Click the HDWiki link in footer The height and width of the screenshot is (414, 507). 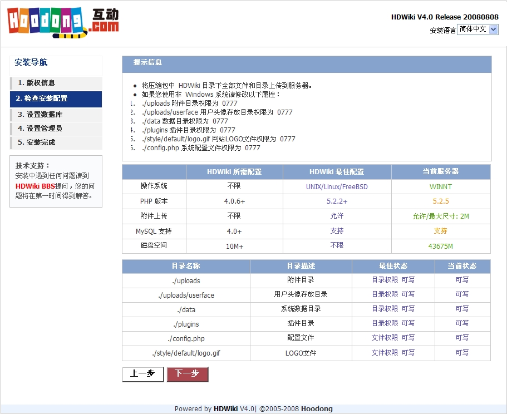[x=226, y=409]
